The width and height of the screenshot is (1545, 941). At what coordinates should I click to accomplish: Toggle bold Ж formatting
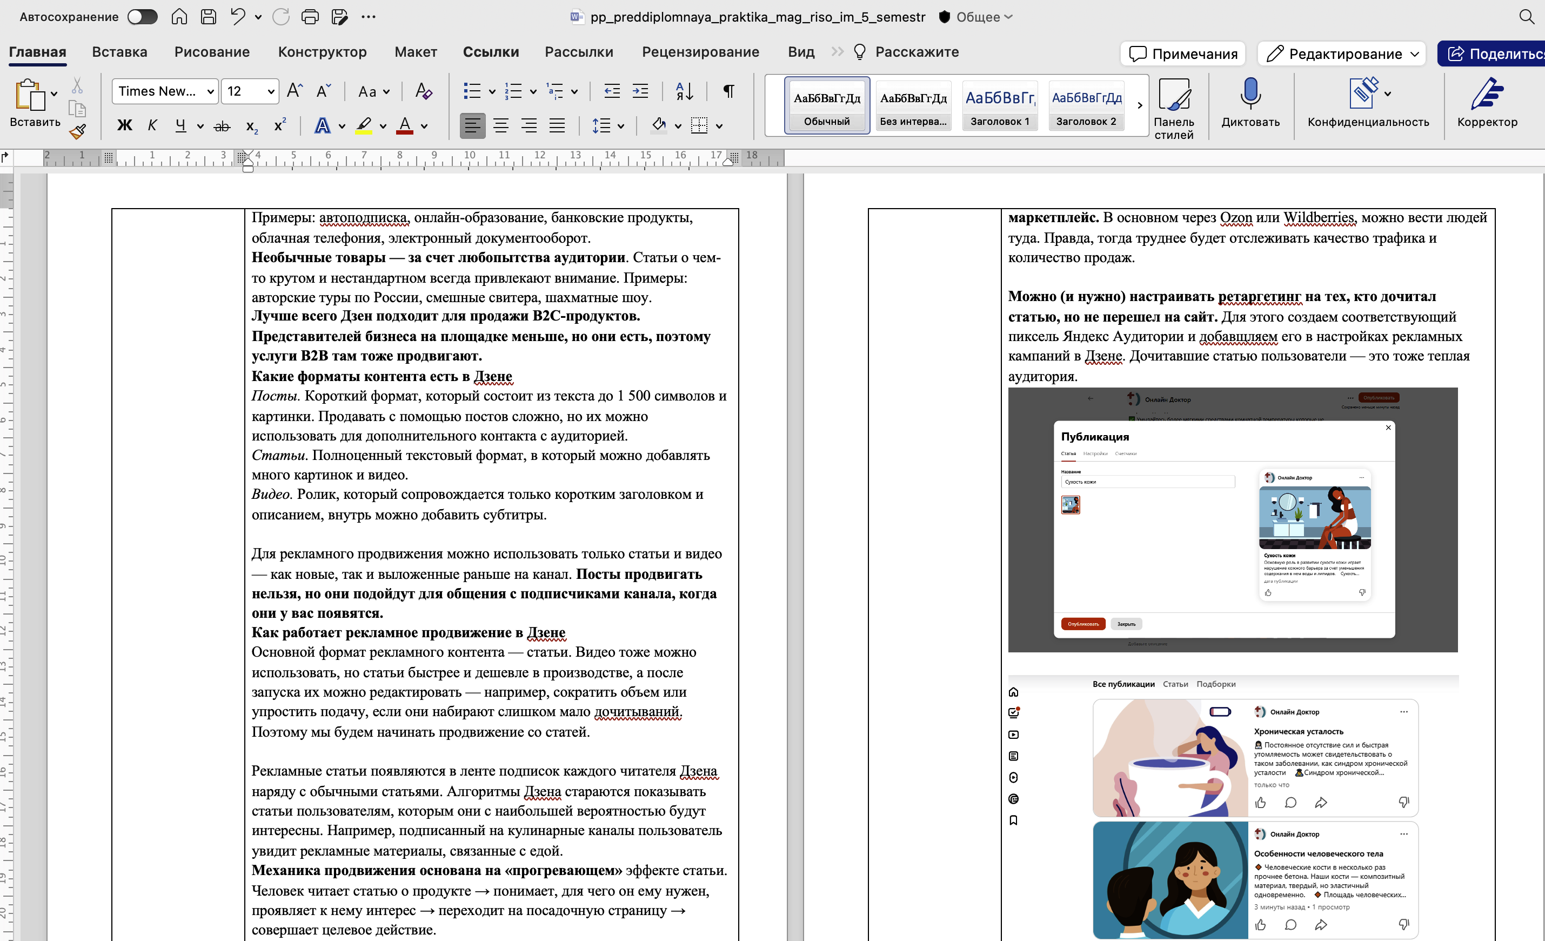(125, 126)
